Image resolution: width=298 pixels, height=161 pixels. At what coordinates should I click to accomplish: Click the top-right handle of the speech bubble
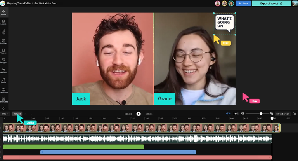[235, 13]
